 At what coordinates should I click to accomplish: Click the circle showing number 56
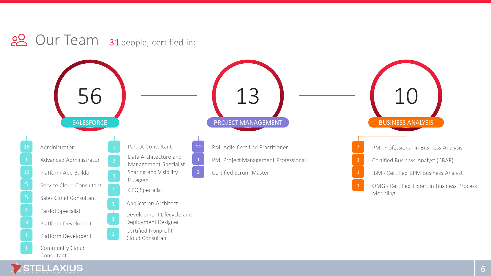90,96
